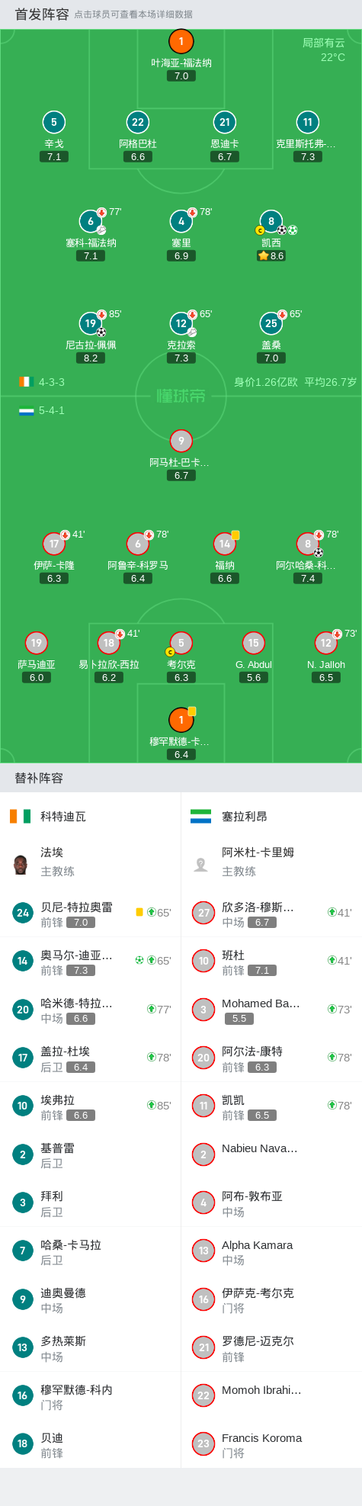The image size is (362, 1506).
Task: Tap 辛戈 rating 7.1 badge
Action: pos(54,156)
